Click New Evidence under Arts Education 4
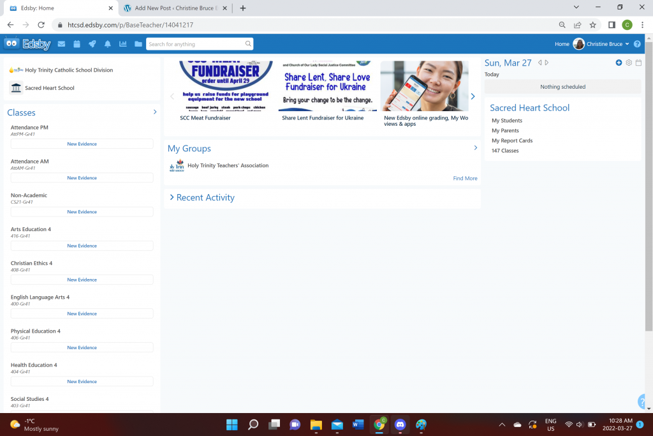Image resolution: width=653 pixels, height=436 pixels. (x=82, y=246)
